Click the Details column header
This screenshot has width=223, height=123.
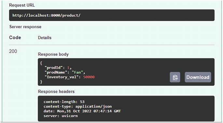pos(45,38)
